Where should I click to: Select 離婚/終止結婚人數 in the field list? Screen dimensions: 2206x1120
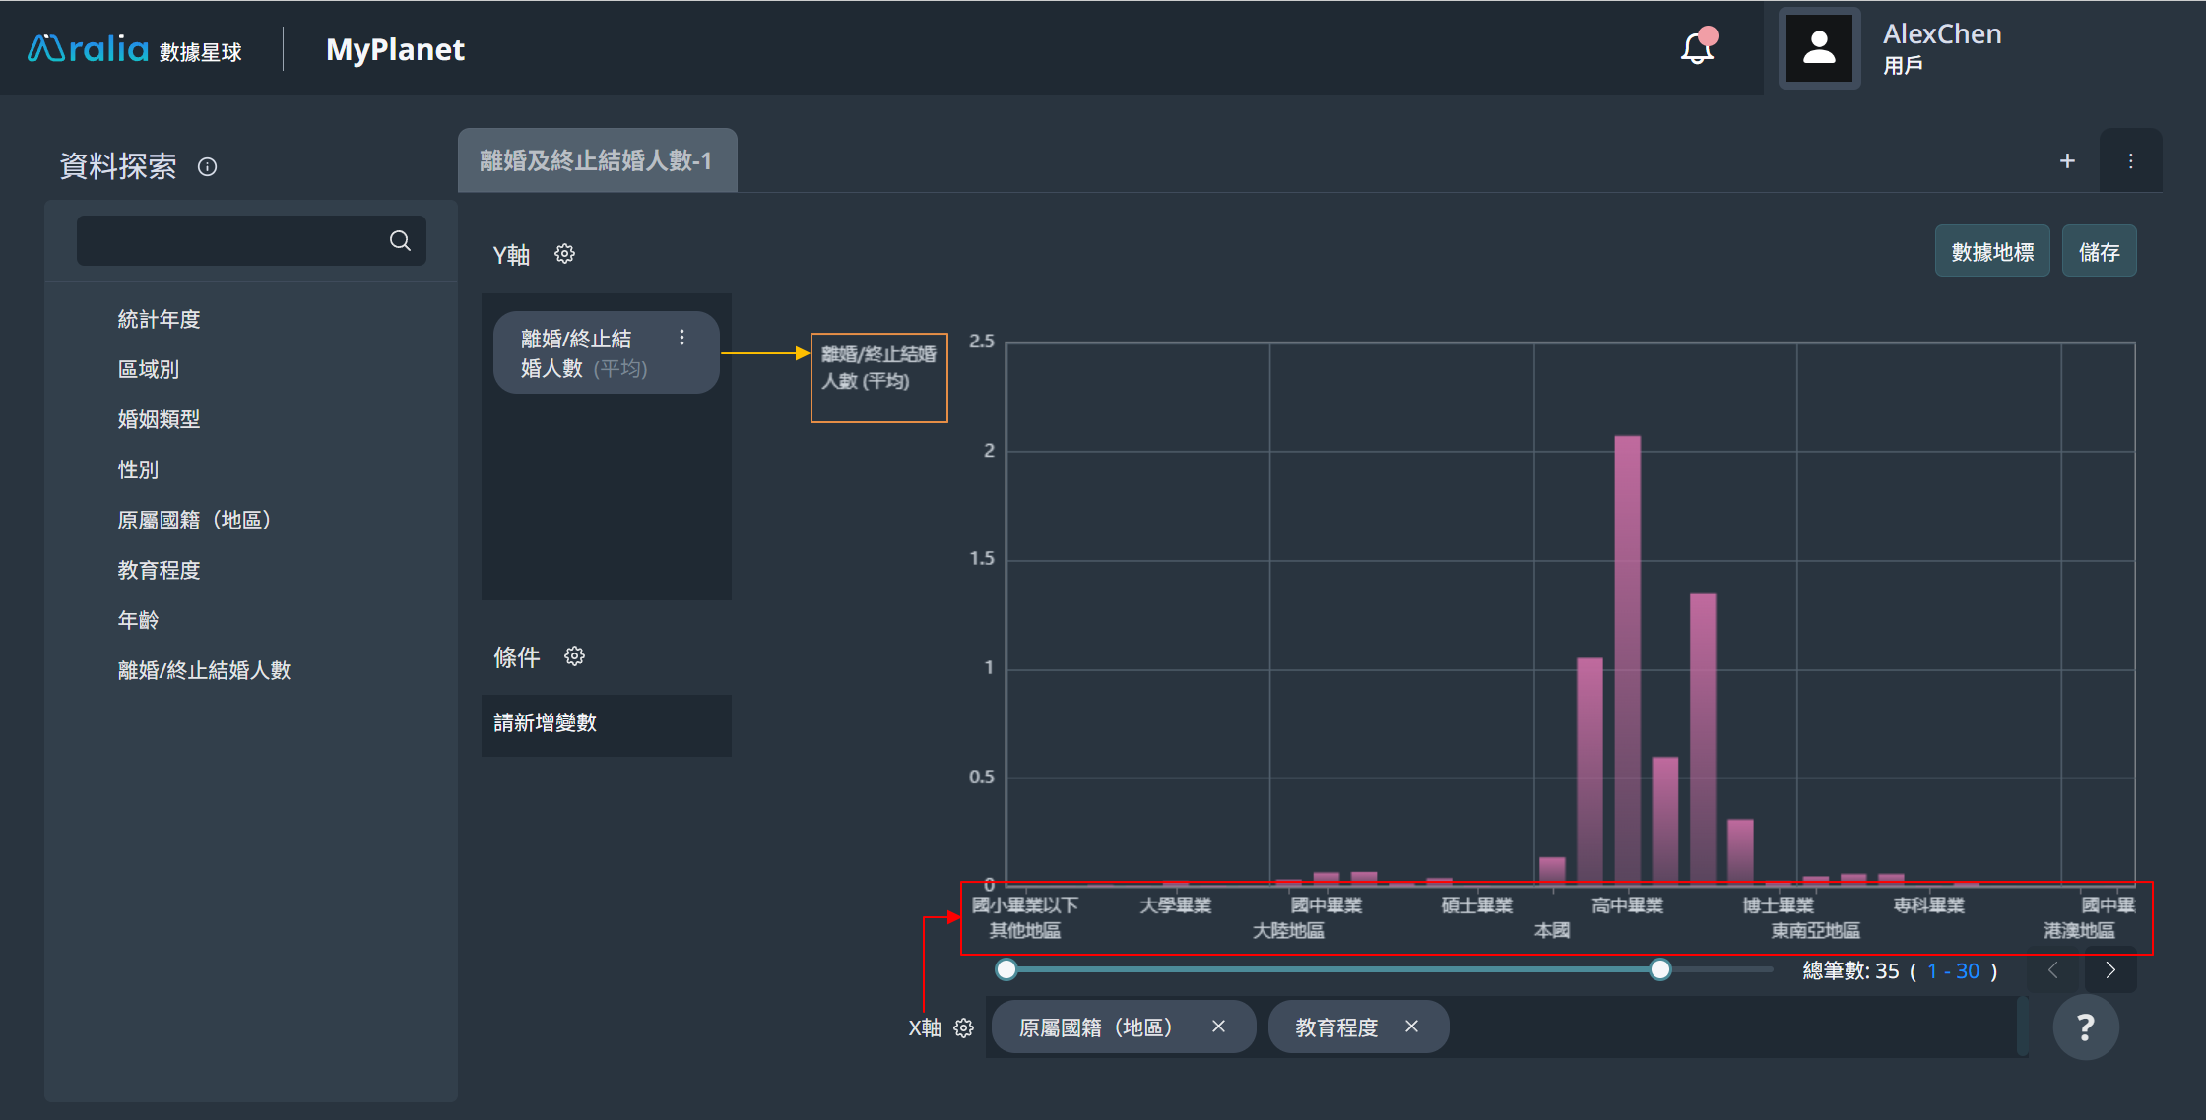204,670
